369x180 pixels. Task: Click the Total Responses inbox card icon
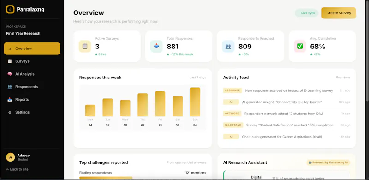[156, 47]
